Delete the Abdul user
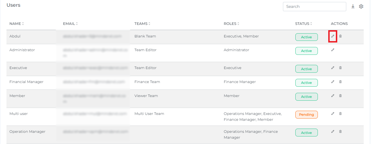The image size is (371, 144). tap(340, 36)
